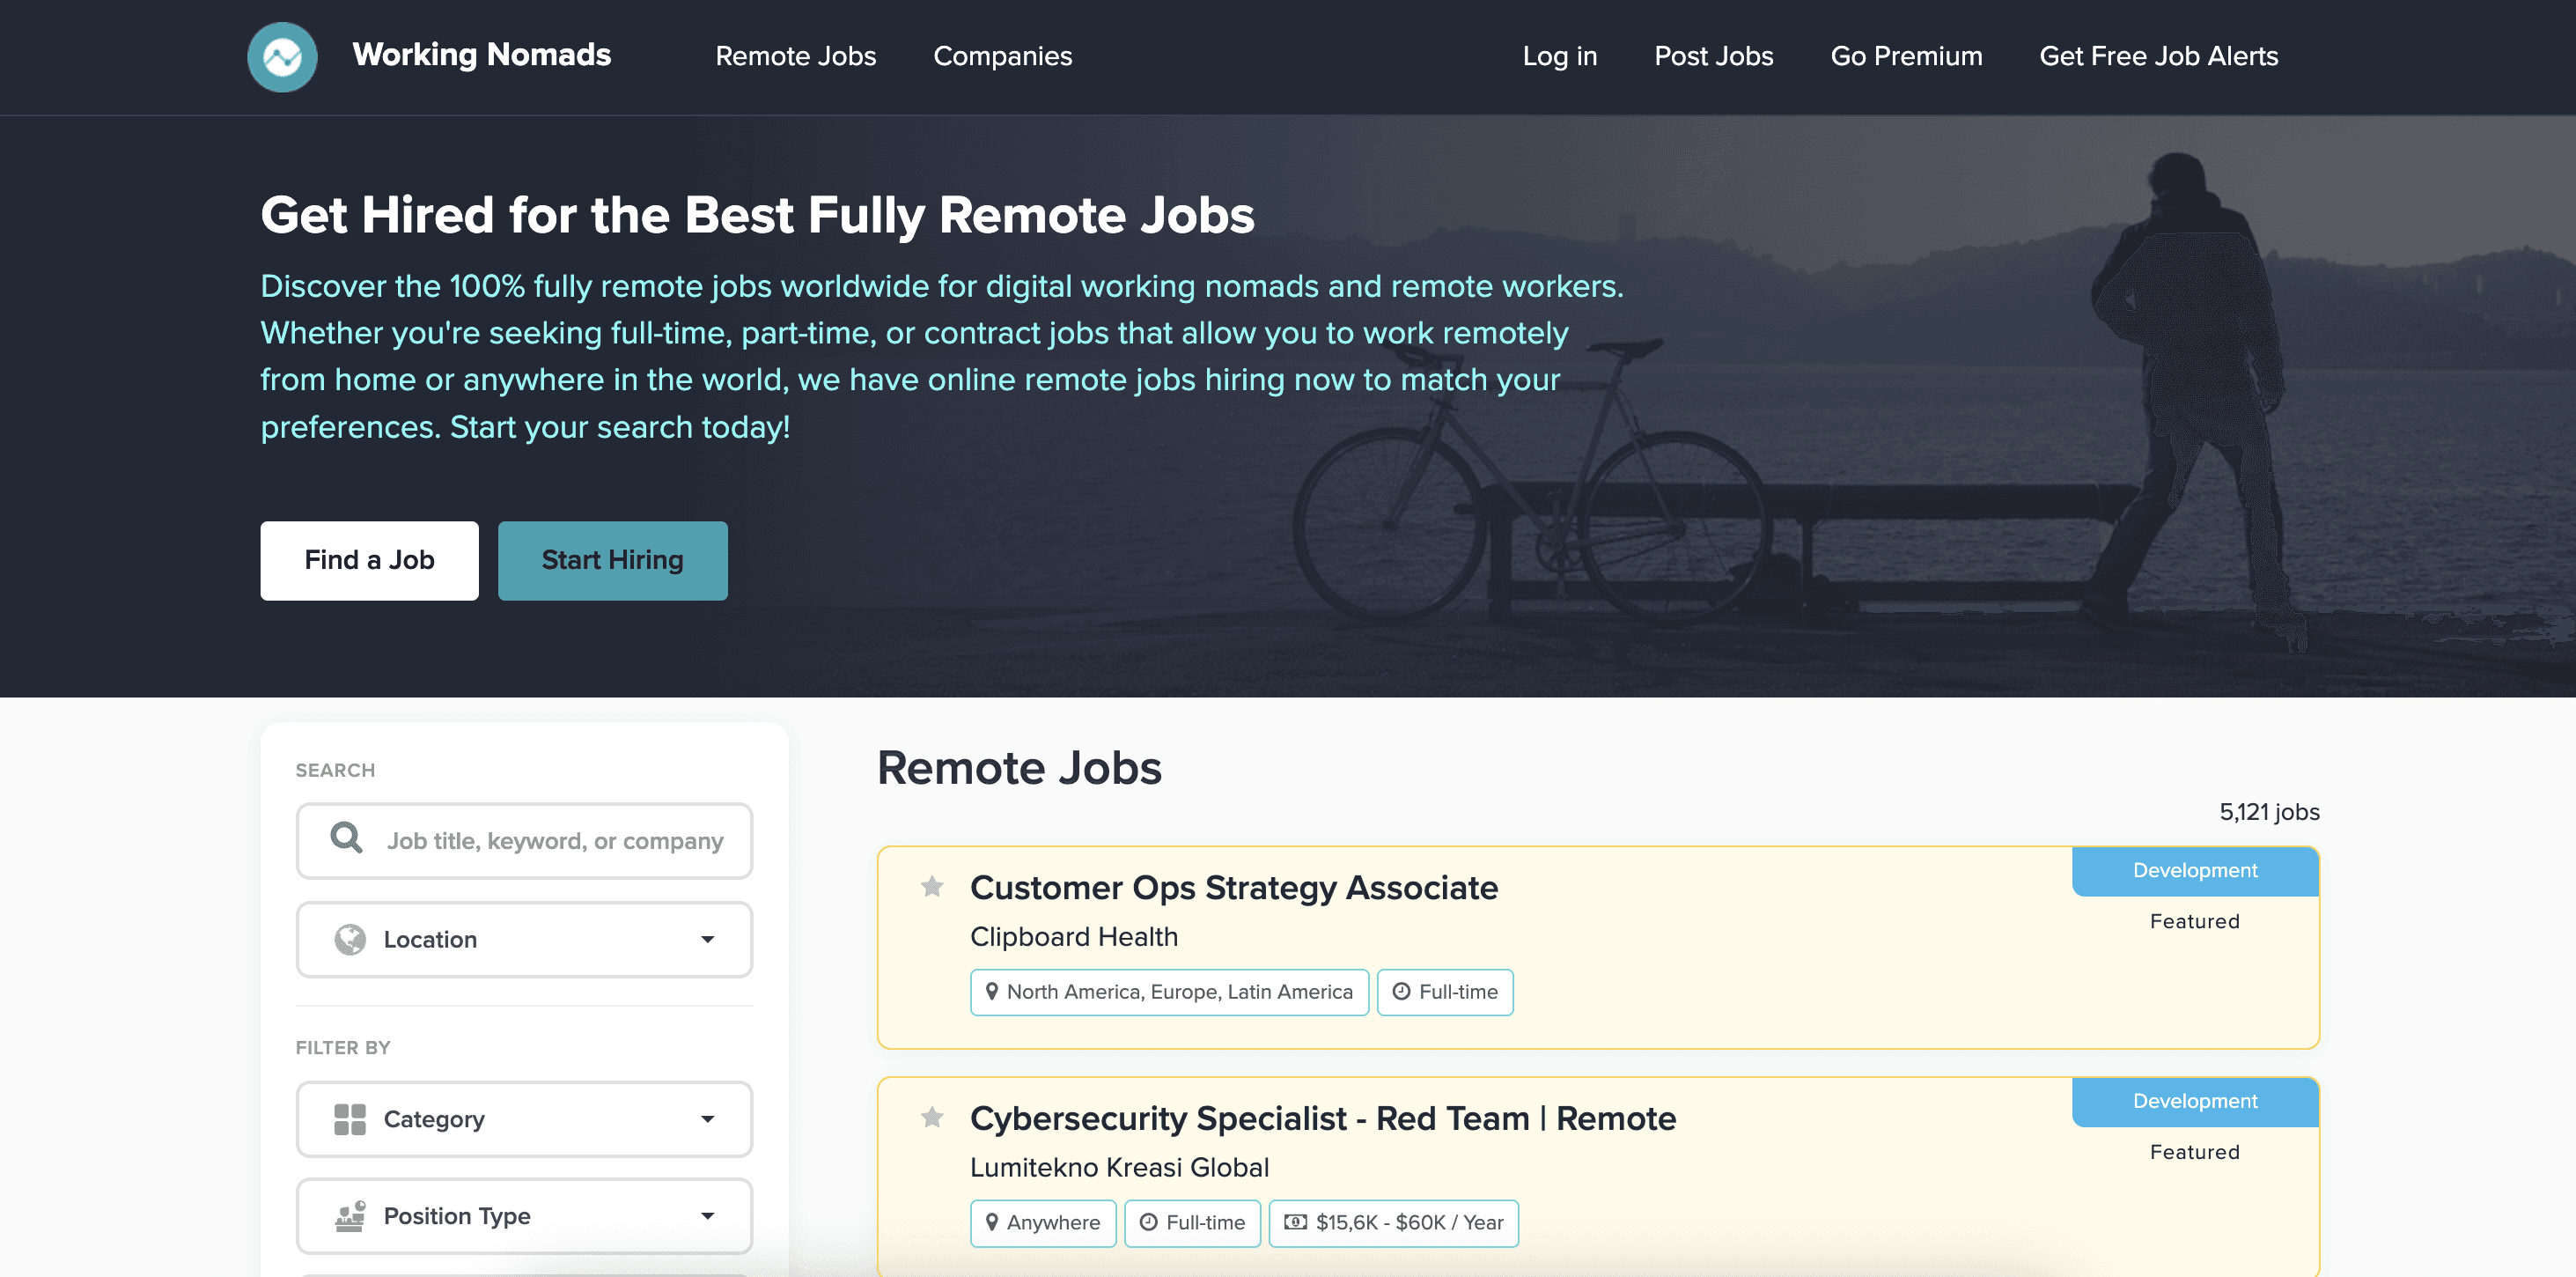Bookmark the Customer Ops Strategy Associate job
Image resolution: width=2576 pixels, height=1277 pixels.
pos(932,887)
